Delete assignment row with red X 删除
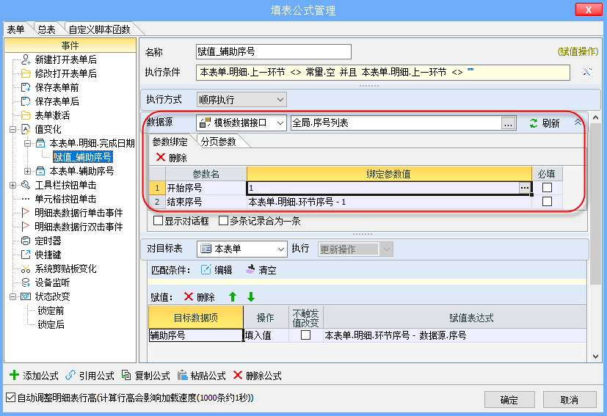 tap(189, 297)
